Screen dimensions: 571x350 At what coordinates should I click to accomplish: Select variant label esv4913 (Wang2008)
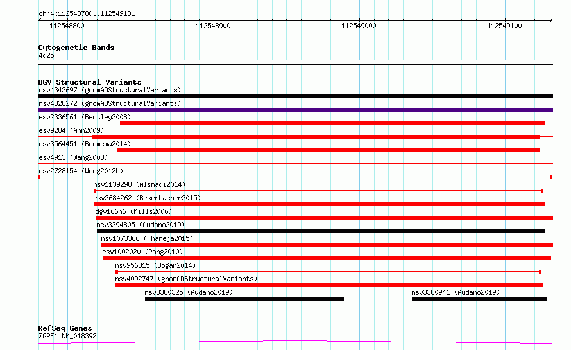coord(73,157)
